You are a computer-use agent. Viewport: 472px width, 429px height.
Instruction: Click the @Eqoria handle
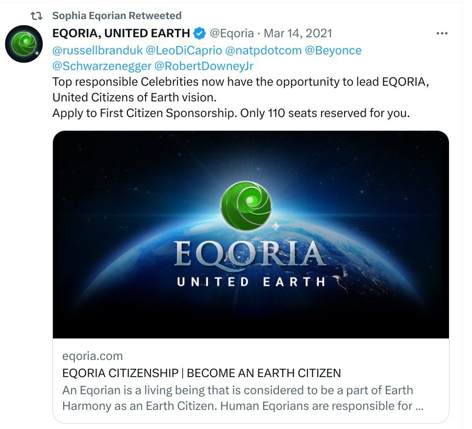pyautogui.click(x=232, y=33)
